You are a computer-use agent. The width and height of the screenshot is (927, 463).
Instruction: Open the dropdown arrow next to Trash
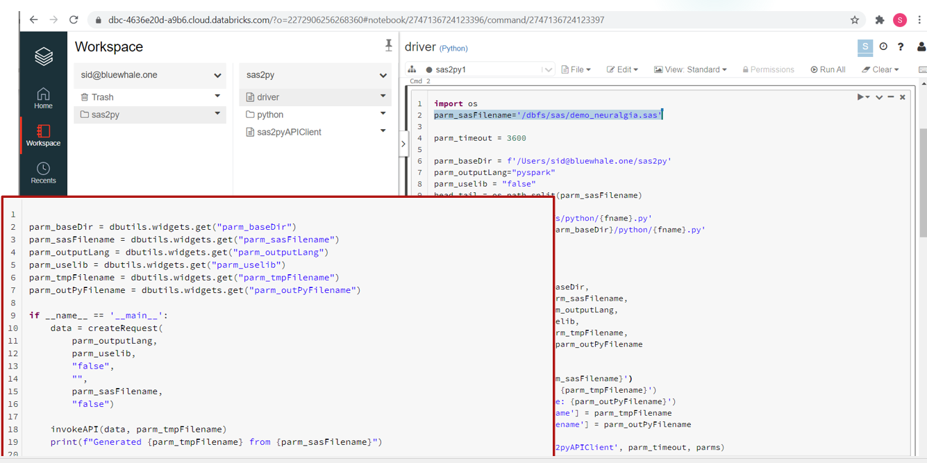click(x=217, y=96)
